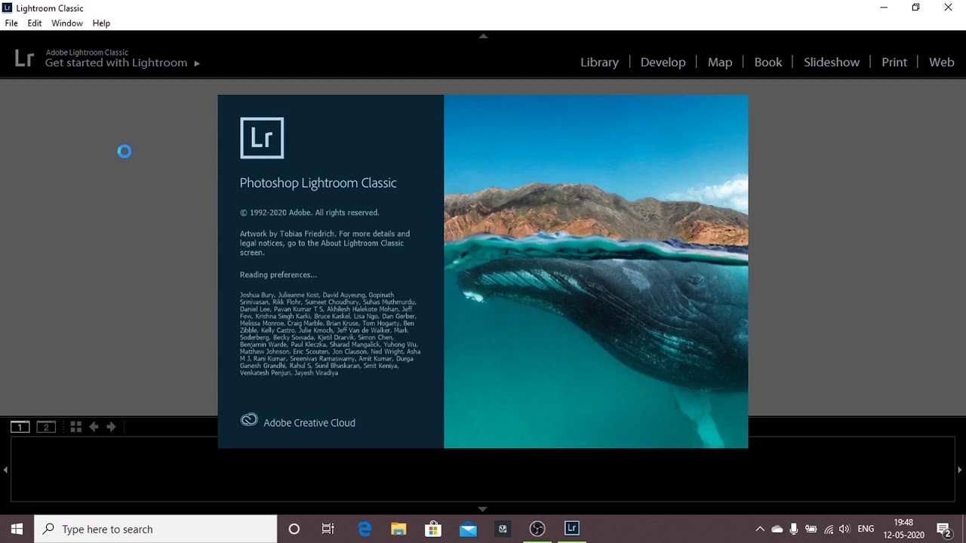
Task: Collapse the bottom filmstrip panel arrow
Action: (x=483, y=509)
